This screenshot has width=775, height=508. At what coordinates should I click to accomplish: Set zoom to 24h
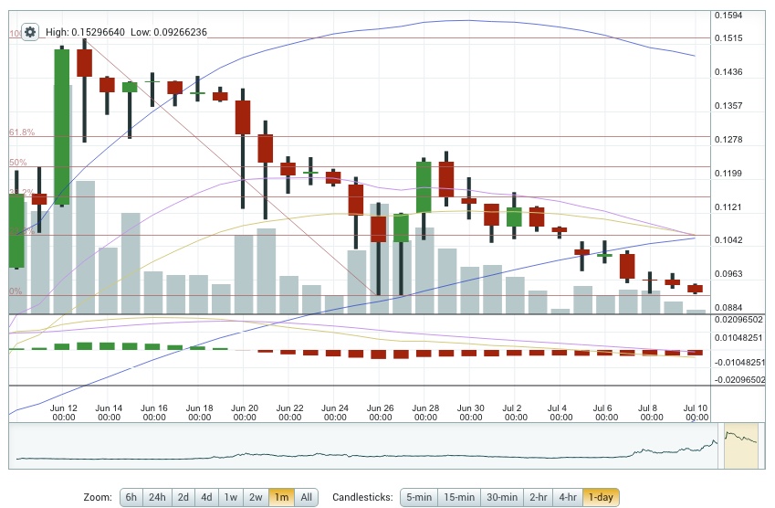point(157,497)
